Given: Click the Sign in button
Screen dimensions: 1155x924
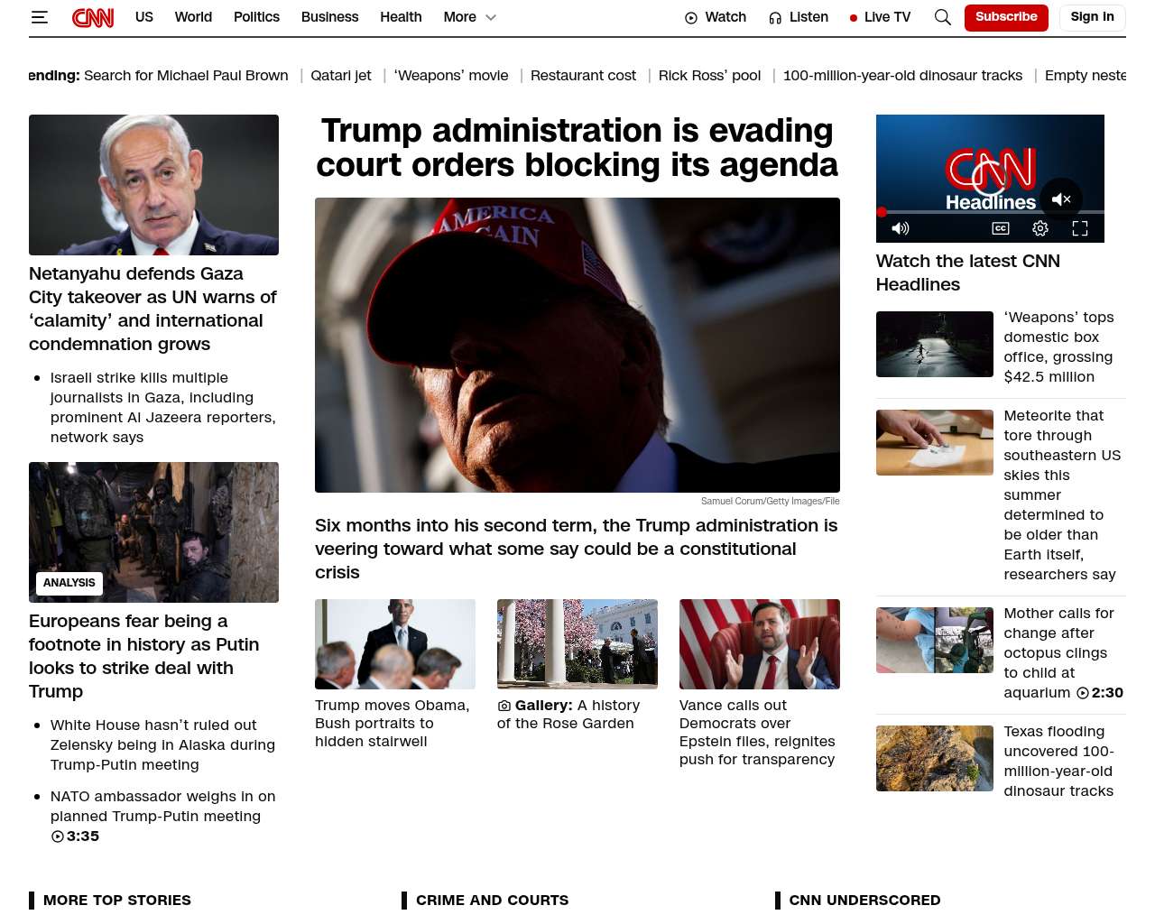Looking at the screenshot, I should click(1092, 17).
